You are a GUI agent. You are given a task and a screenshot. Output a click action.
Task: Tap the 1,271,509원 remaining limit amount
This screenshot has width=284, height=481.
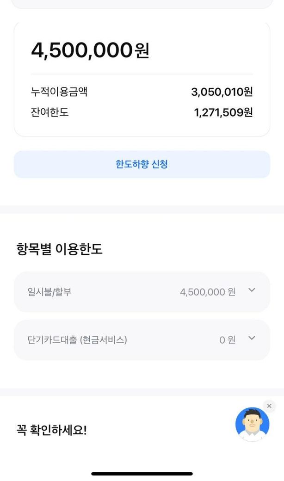[223, 112]
